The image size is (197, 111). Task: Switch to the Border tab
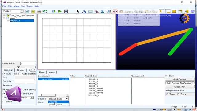[x=21, y=70]
